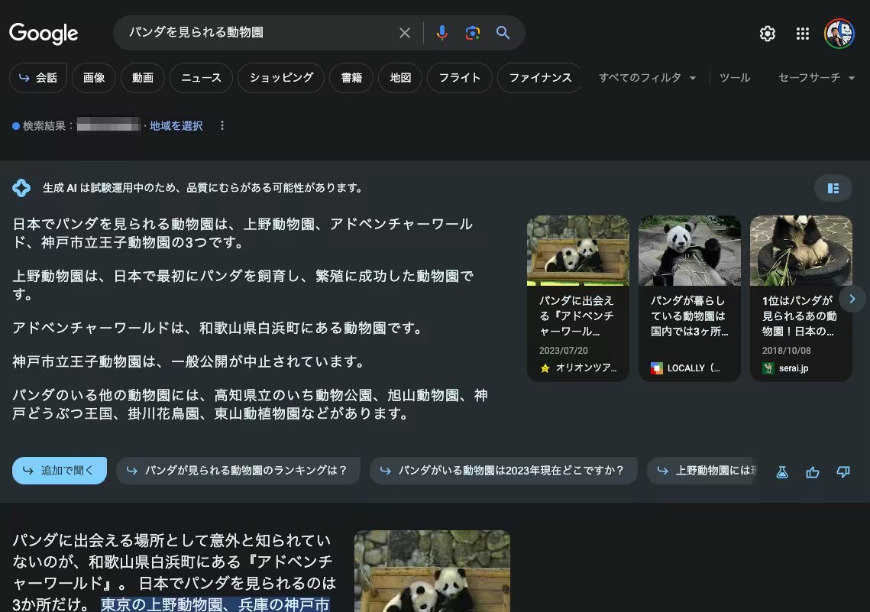The height and width of the screenshot is (612, 870).
Task: Click the 2023/07/20 date on the first card
Action: (x=563, y=351)
